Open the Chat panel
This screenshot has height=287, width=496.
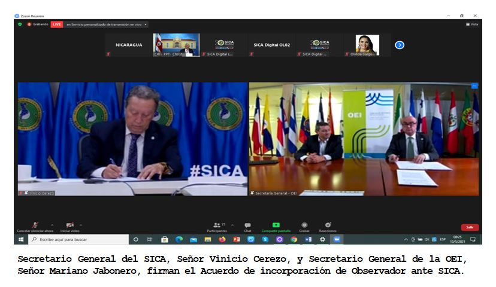point(247,227)
